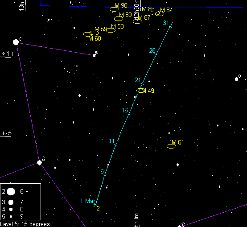Click the track tick labeled 31

[170, 27]
